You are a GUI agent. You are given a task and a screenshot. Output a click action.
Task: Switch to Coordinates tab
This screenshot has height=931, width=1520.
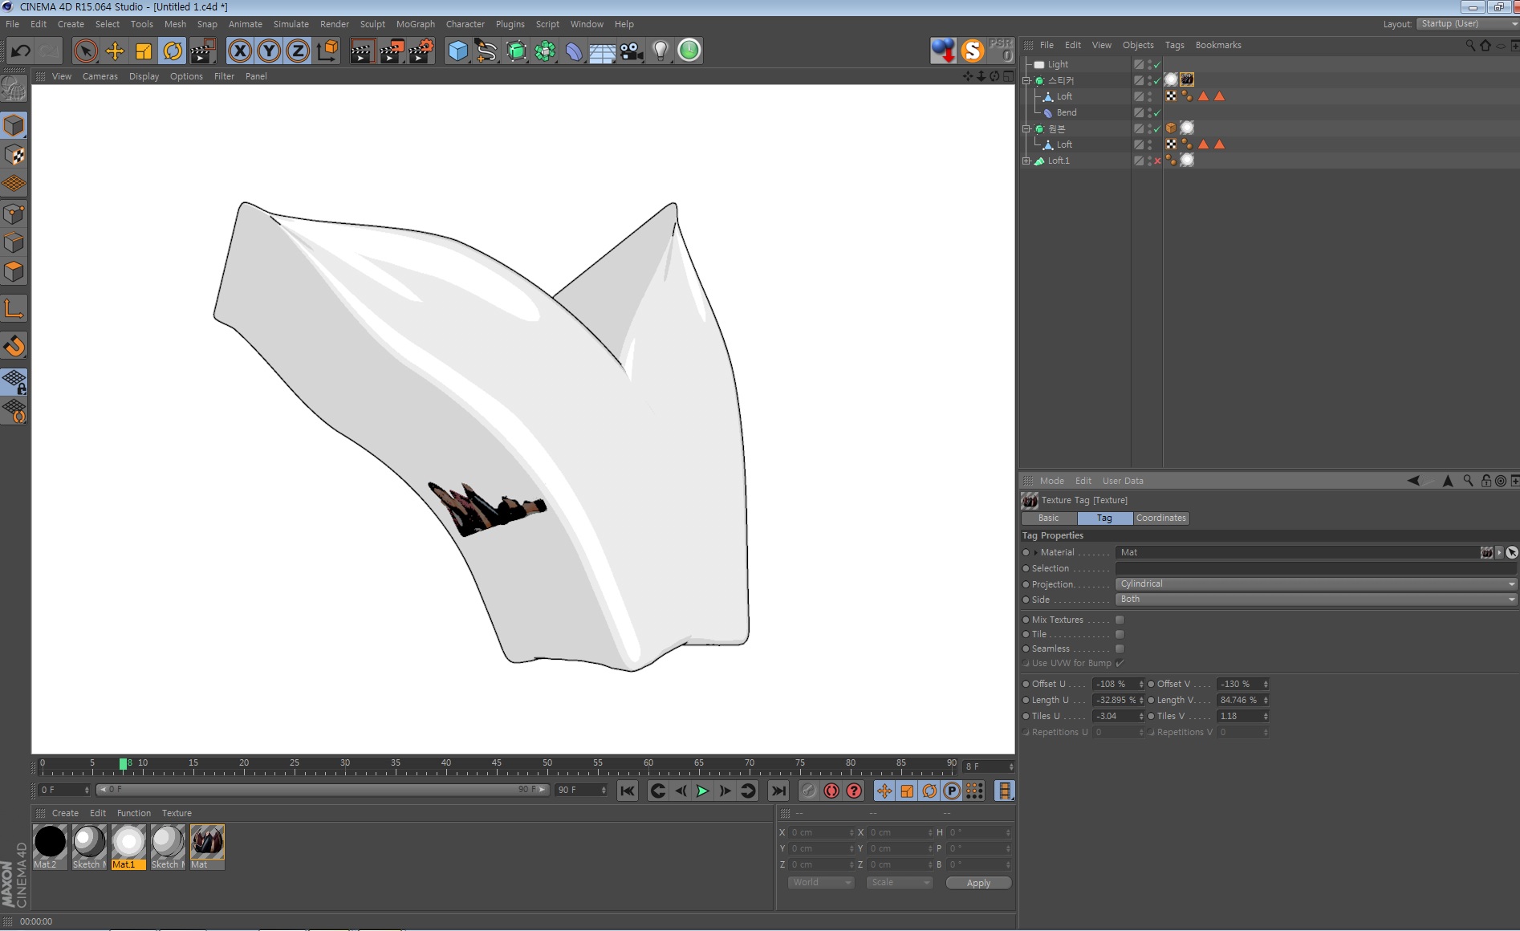pyautogui.click(x=1160, y=518)
